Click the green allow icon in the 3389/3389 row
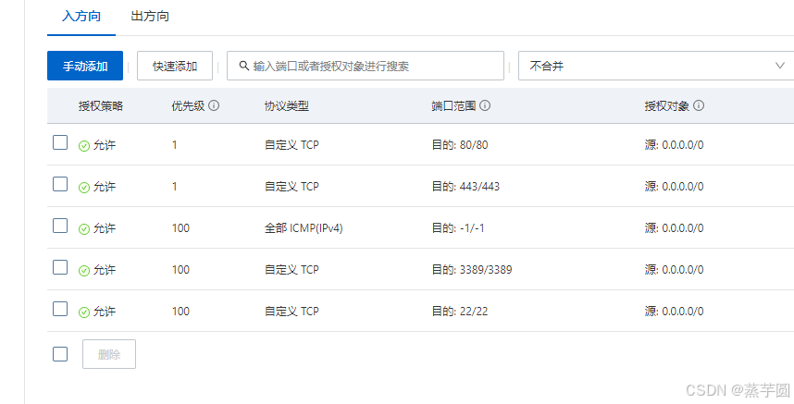The width and height of the screenshot is (794, 404). 84,271
